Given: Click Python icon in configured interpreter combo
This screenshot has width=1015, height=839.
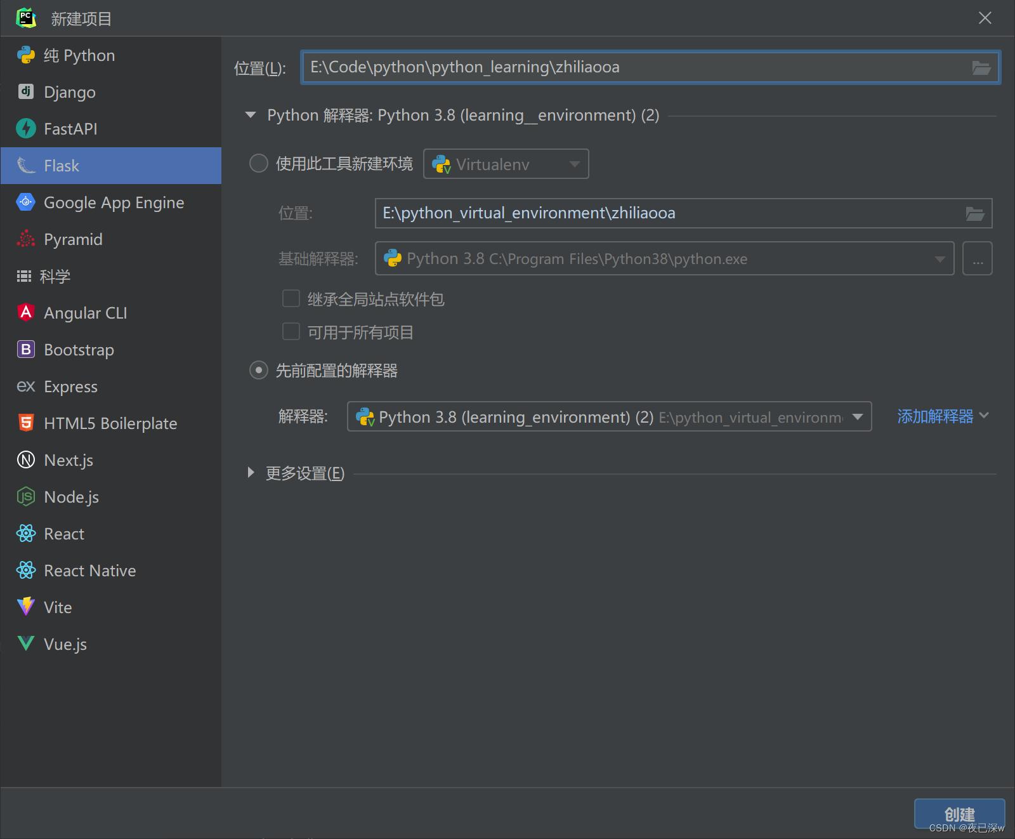Looking at the screenshot, I should (365, 417).
